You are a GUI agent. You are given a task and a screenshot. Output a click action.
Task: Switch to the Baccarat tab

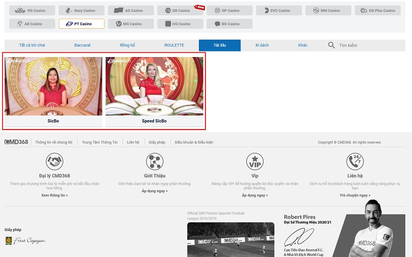click(82, 45)
